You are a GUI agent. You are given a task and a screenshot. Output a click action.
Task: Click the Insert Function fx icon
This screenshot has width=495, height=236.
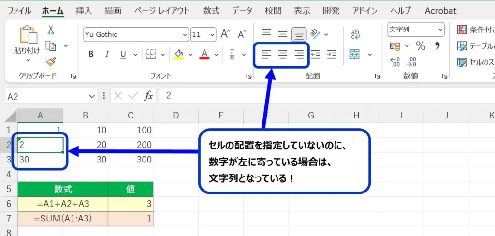click(x=148, y=96)
